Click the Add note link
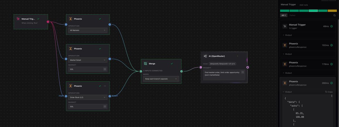This screenshot has height=127, width=339. (x=304, y=5)
